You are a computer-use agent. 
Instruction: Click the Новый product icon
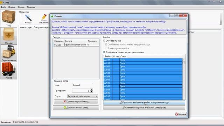[x=28, y=19]
